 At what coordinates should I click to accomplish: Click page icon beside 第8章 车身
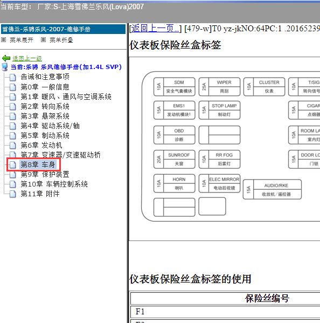click(x=13, y=164)
